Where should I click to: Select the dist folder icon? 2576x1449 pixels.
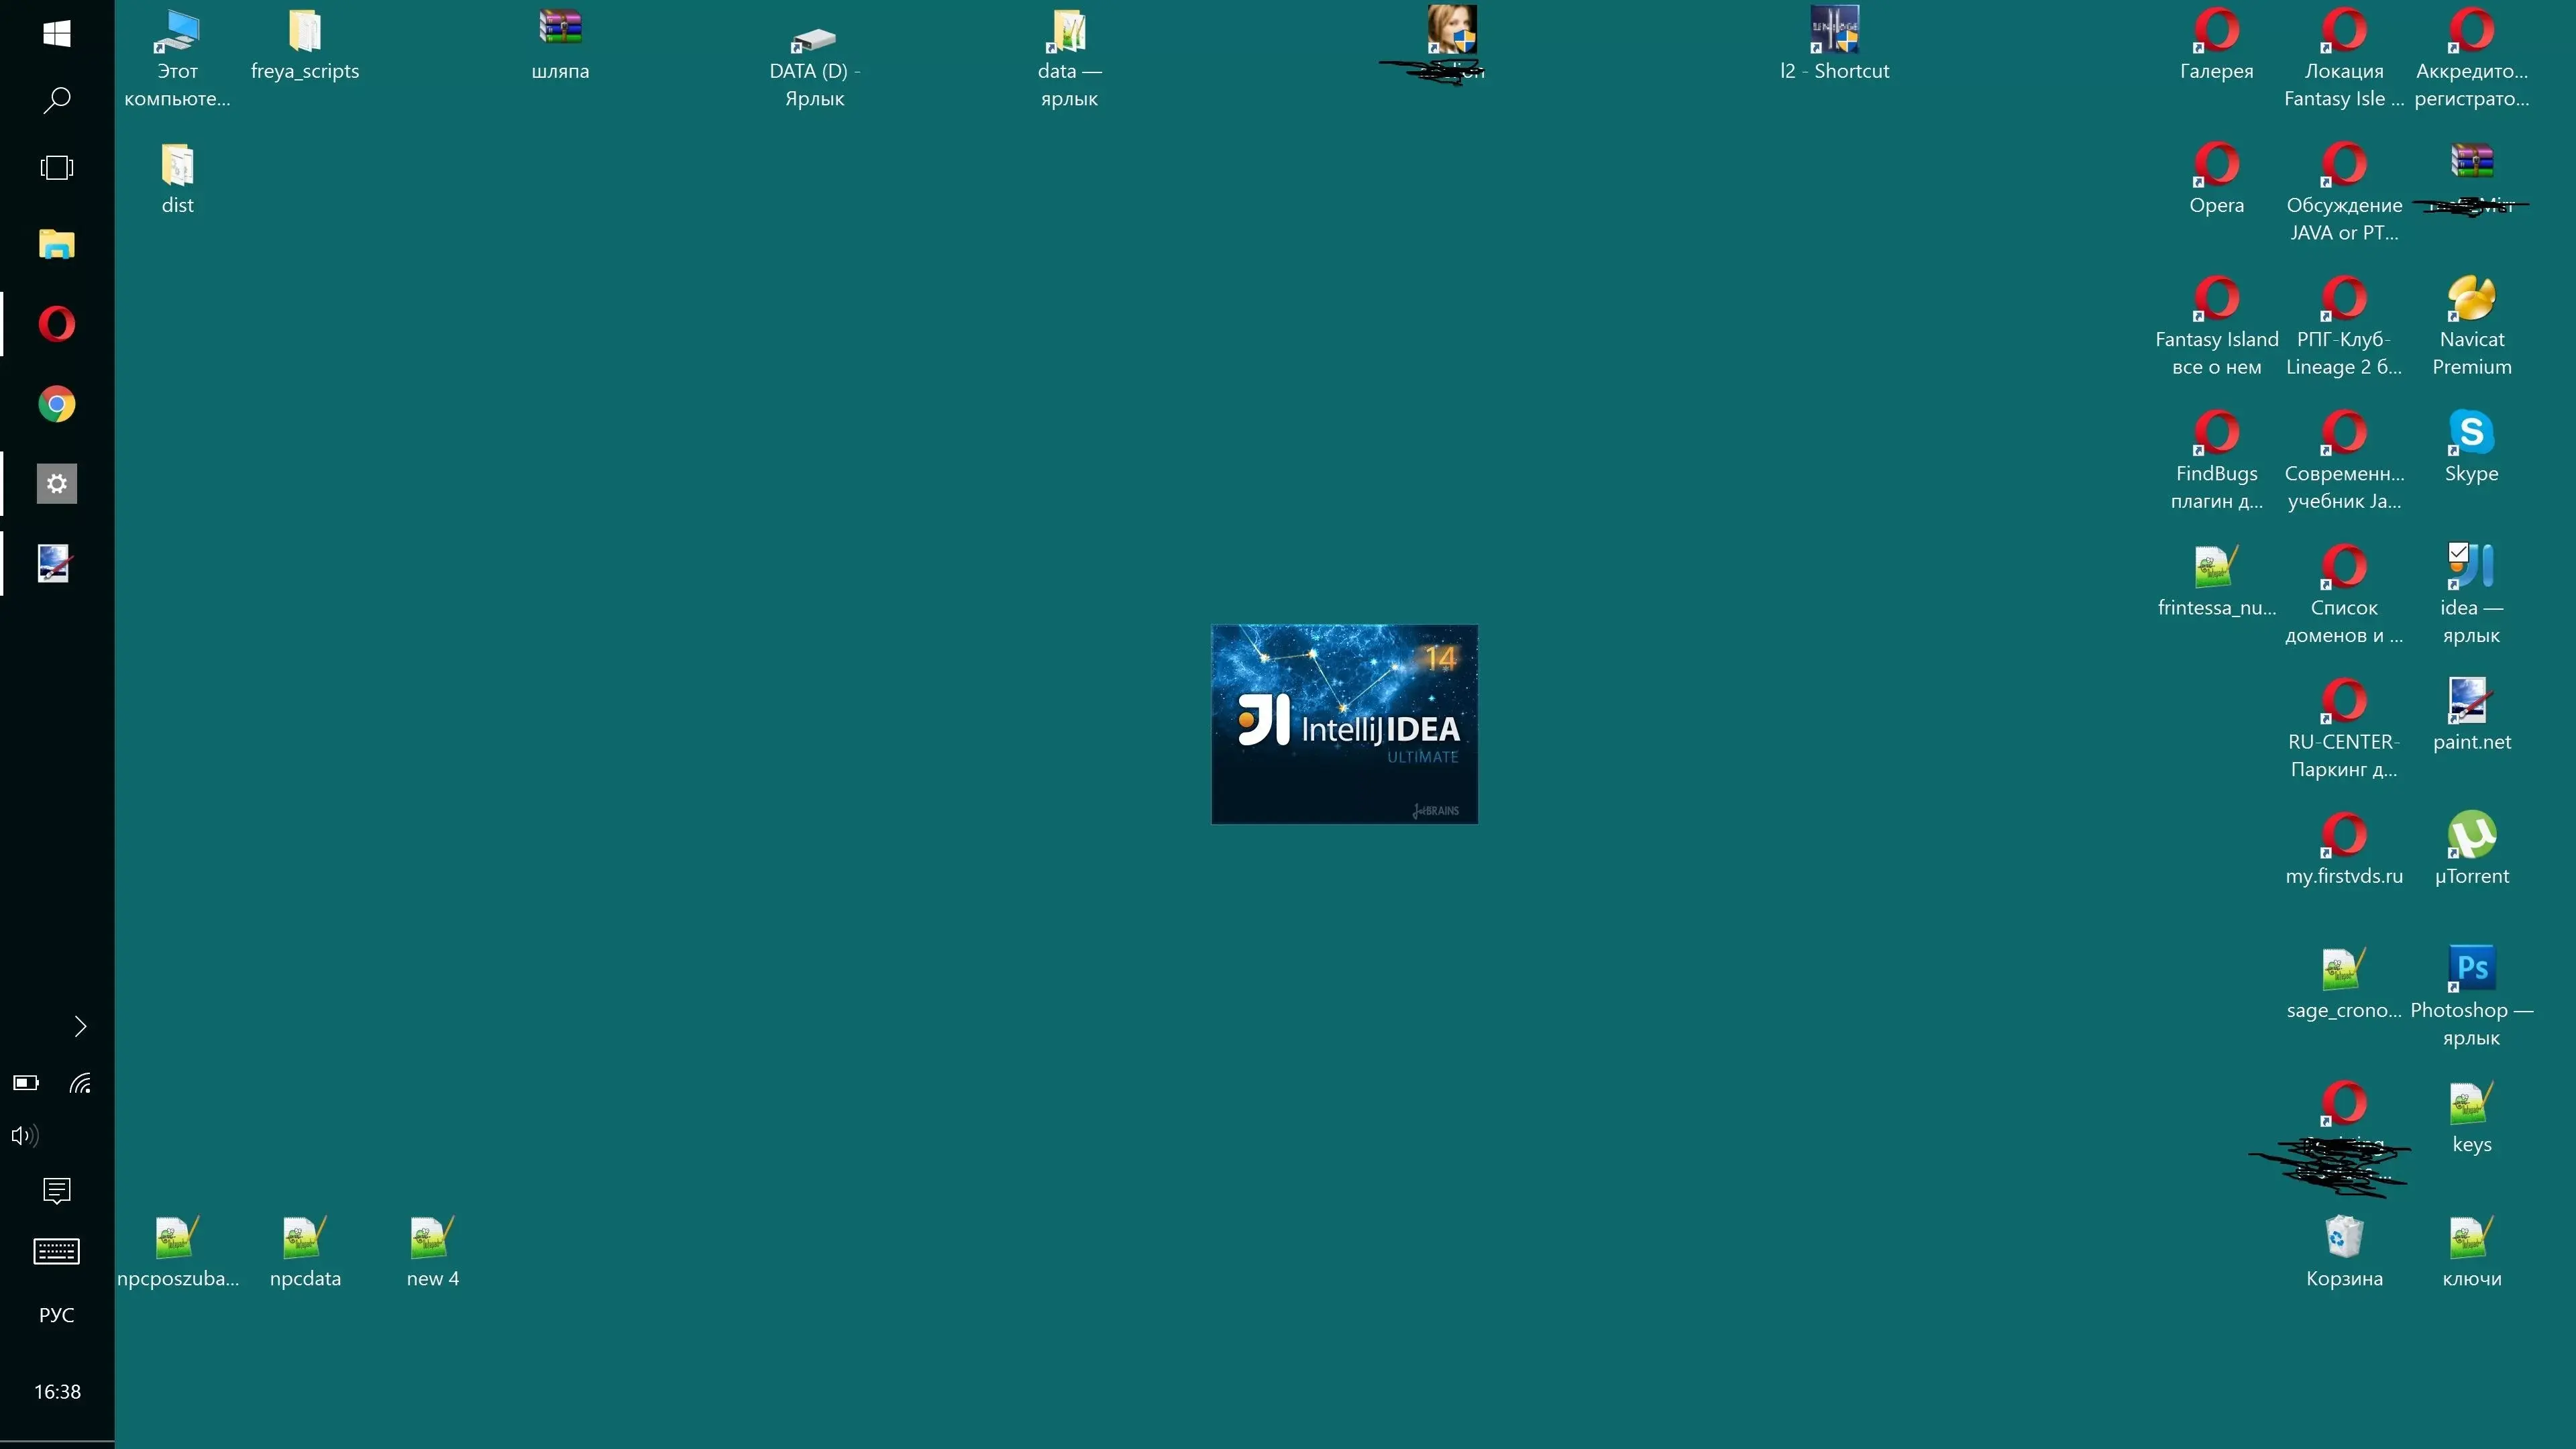click(x=177, y=180)
